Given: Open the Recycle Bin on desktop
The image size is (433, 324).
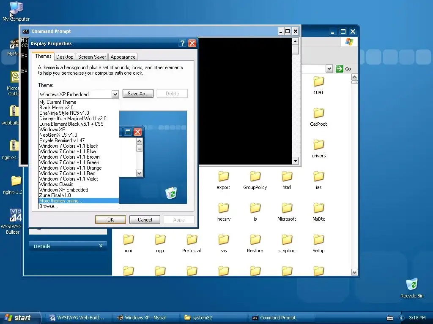Looking at the screenshot, I should point(412,288).
